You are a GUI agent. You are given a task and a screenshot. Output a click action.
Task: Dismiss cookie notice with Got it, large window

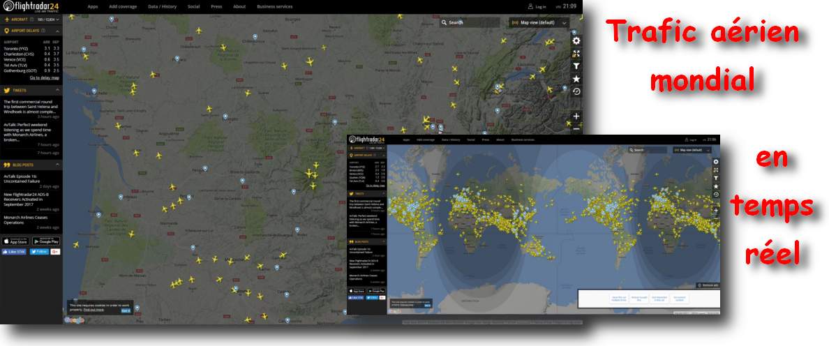[x=126, y=310]
